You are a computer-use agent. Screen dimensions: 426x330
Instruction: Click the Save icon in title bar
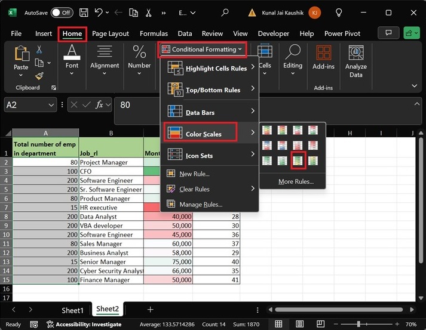coord(84,12)
